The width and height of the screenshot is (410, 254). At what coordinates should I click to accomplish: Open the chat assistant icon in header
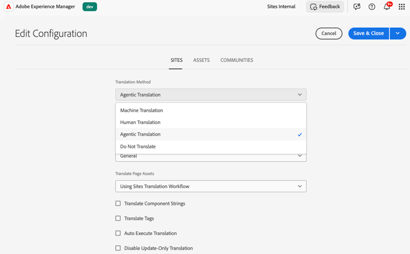point(357,7)
